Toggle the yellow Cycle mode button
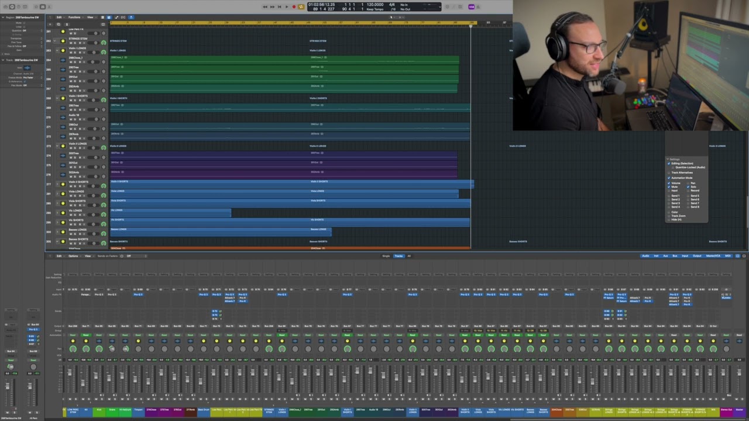This screenshot has width=749, height=421. [301, 7]
